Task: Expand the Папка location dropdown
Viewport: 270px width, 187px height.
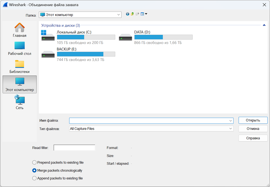Action: [x=118, y=15]
